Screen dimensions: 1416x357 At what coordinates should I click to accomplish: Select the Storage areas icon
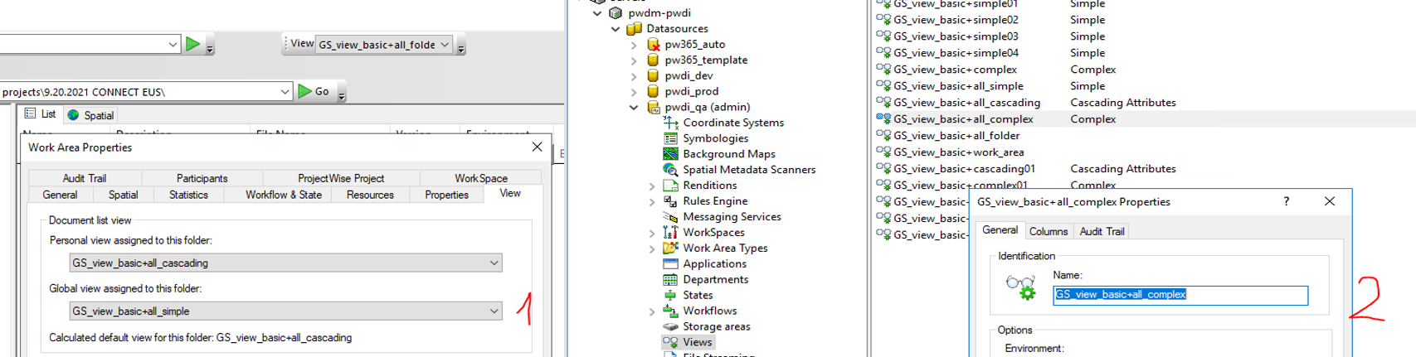(x=670, y=327)
